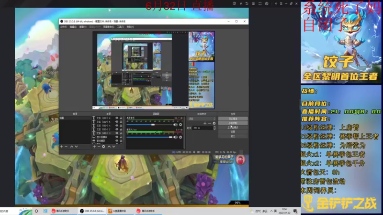Screen dimensions: 383x215
Task: Lock the 显示器捕获 source
Action: (x=121, y=137)
